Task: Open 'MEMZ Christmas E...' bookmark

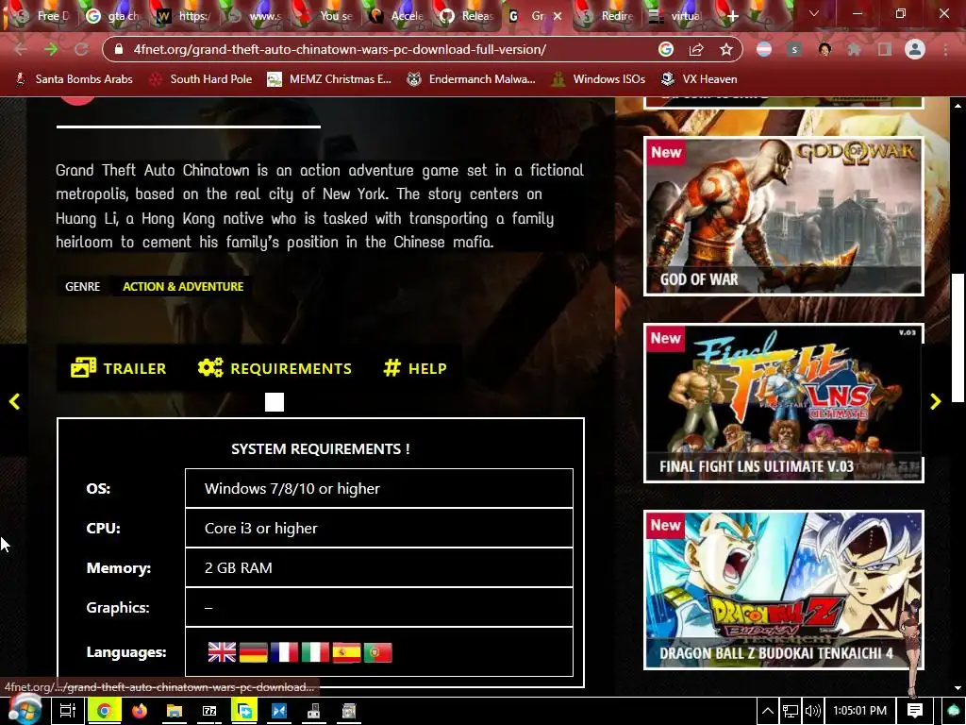Action: (x=329, y=79)
